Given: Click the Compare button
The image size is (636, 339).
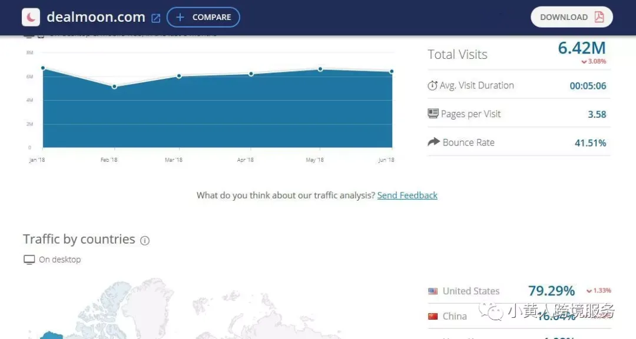Looking at the screenshot, I should [203, 17].
